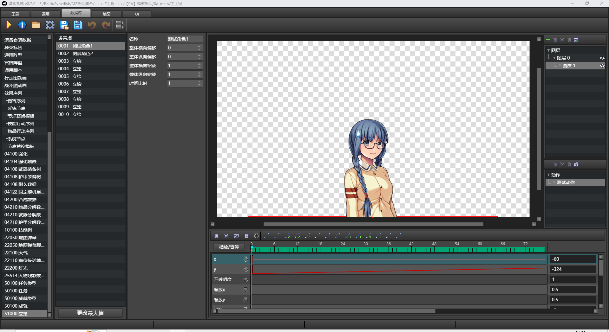Delete action with the actions trash icon
This screenshot has width=609, height=332.
[x=555, y=164]
